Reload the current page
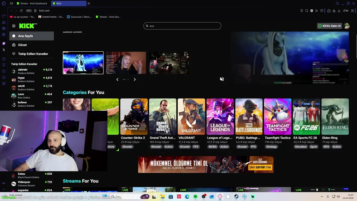Image resolution: width=357 pixels, height=201 pixels. tap(21, 11)
